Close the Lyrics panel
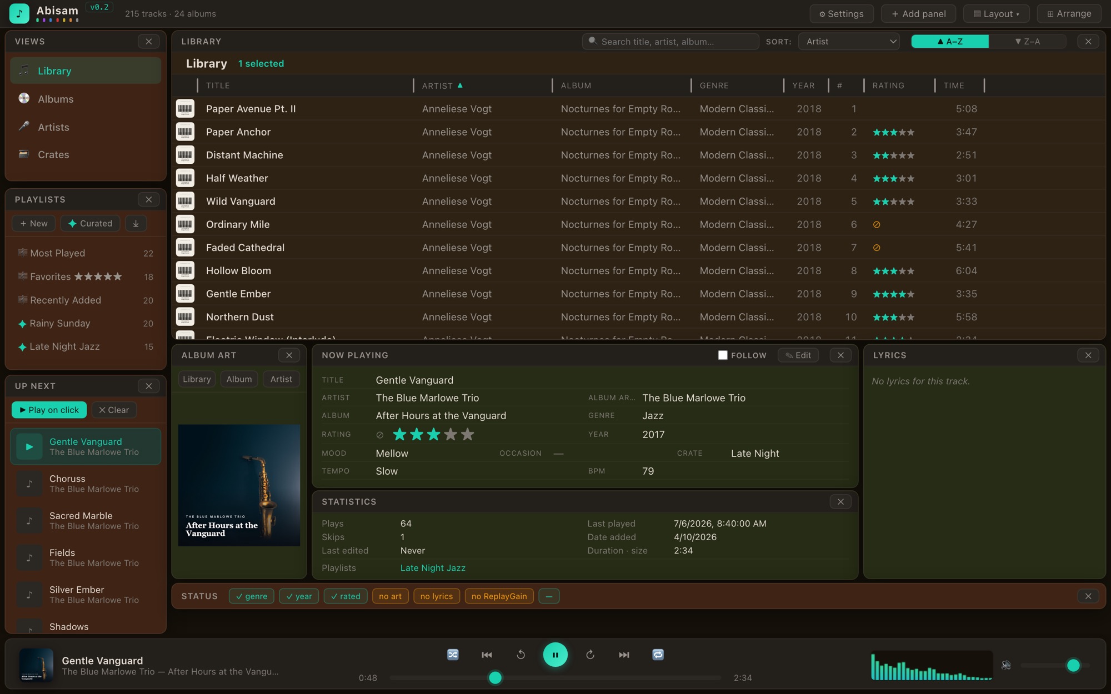Image resolution: width=1111 pixels, height=694 pixels. click(1088, 355)
